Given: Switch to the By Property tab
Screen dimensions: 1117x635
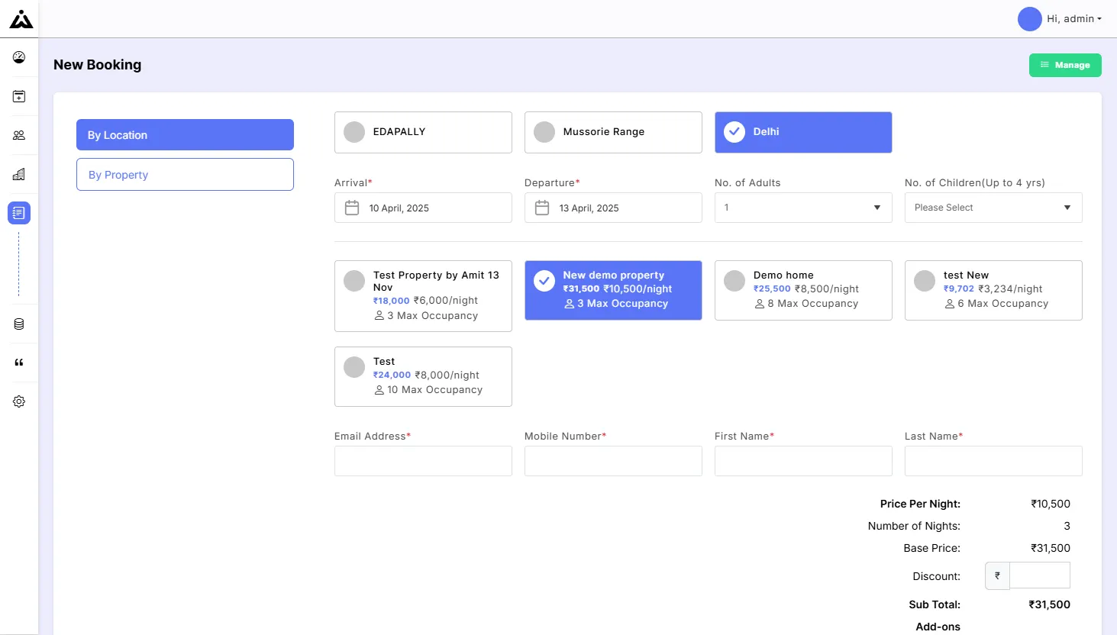Looking at the screenshot, I should tap(185, 175).
